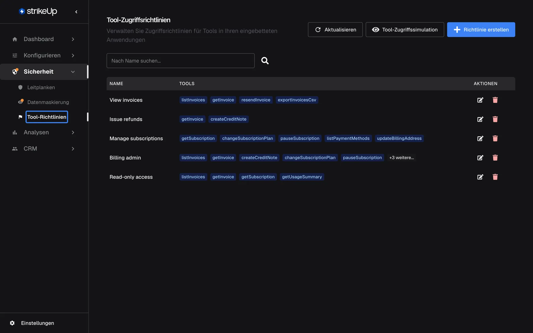The height and width of the screenshot is (333, 533).
Task: Expand the Konfigurieren section
Action: [x=44, y=55]
